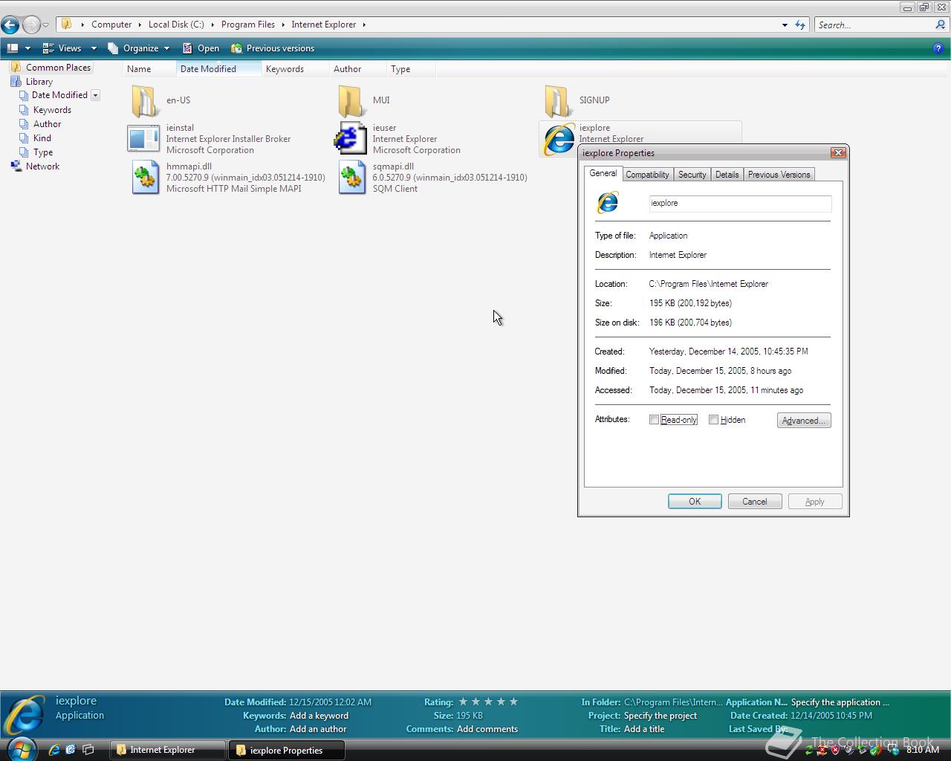Select the SIGNUP folder icon

[x=558, y=101]
